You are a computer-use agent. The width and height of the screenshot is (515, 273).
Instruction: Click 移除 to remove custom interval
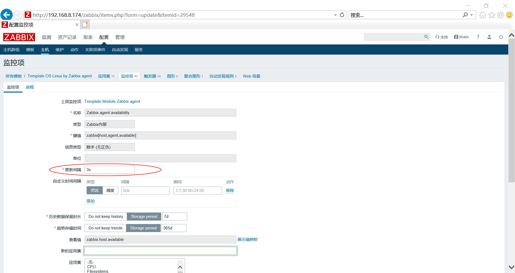(x=230, y=191)
